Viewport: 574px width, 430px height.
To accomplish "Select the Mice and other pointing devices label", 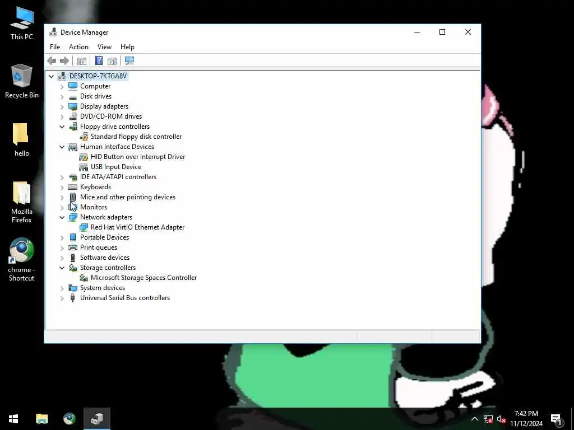I will pyautogui.click(x=128, y=197).
